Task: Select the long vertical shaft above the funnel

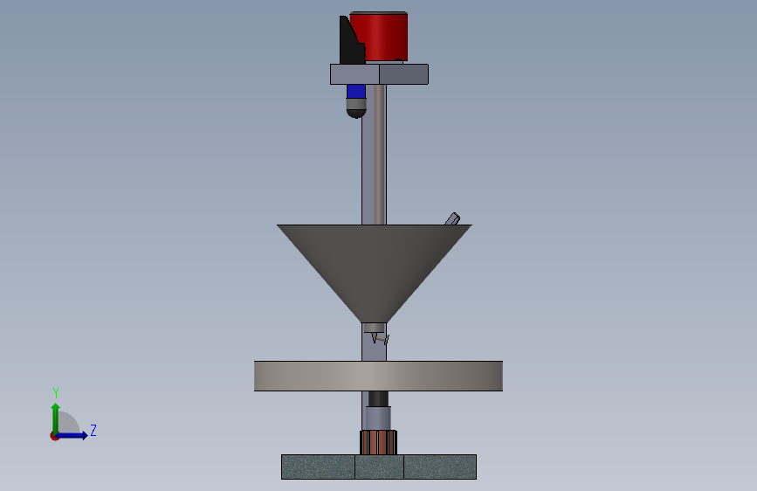Action: point(380,154)
